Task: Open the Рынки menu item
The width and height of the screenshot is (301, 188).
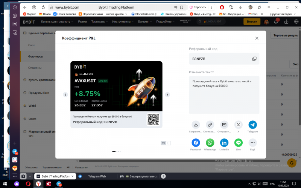Action: coord(82,21)
